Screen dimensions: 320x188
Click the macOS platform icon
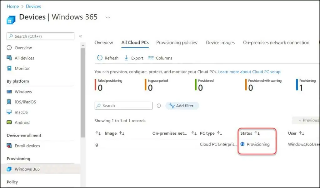tap(9, 112)
